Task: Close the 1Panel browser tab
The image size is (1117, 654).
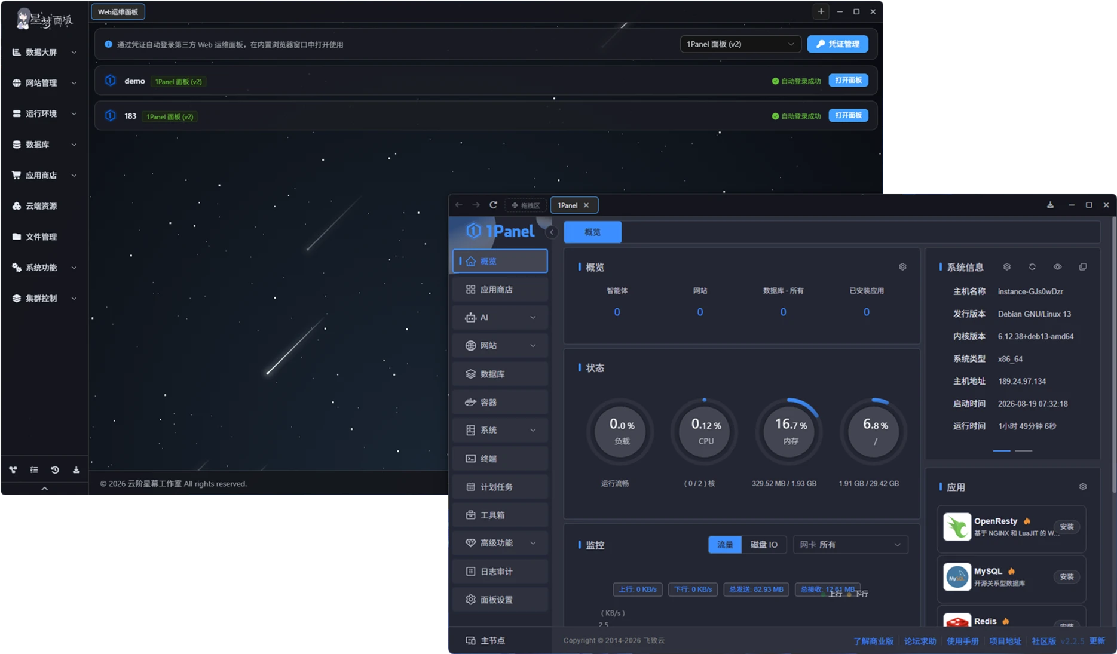Action: click(x=586, y=205)
